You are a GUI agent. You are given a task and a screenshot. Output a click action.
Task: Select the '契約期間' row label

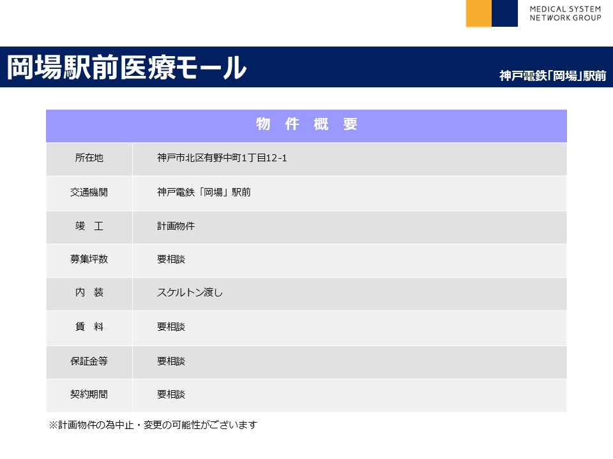[x=89, y=394]
